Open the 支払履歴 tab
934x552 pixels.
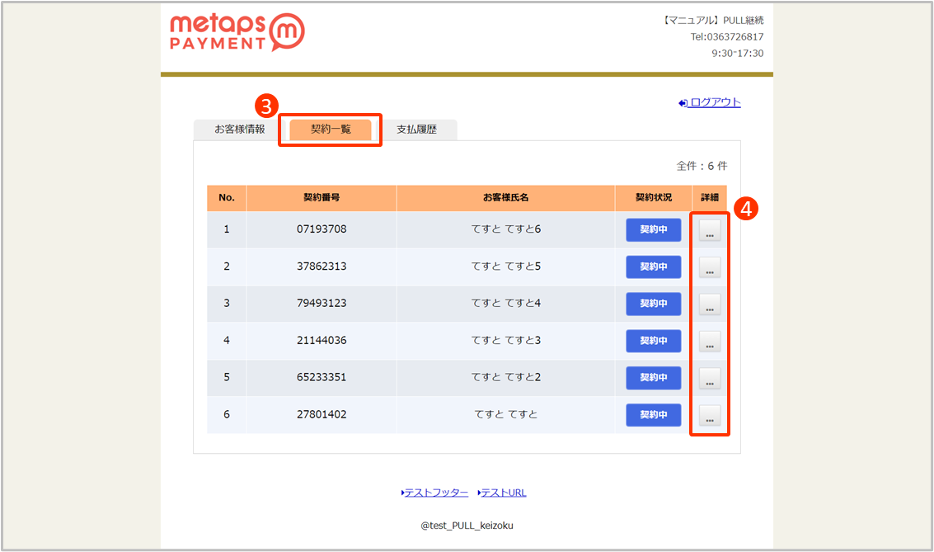click(416, 130)
